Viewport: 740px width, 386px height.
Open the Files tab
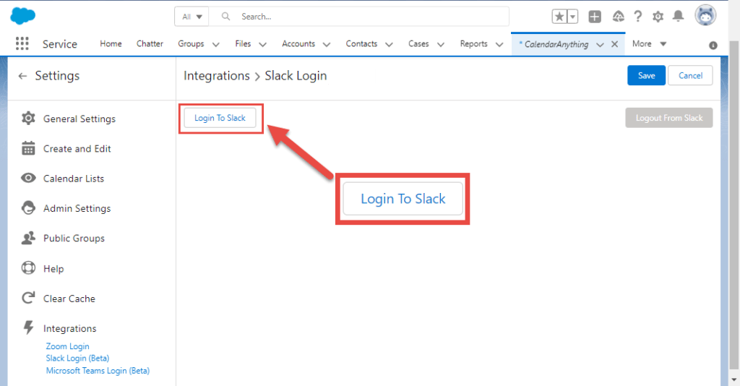243,44
